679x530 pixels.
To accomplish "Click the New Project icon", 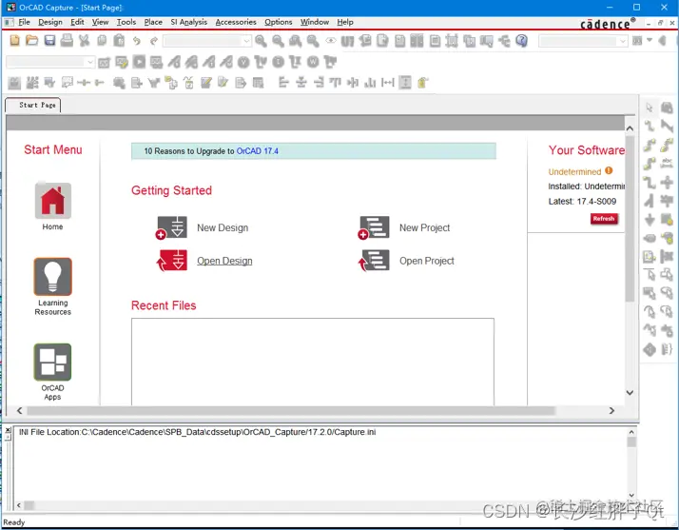I will coord(374,227).
